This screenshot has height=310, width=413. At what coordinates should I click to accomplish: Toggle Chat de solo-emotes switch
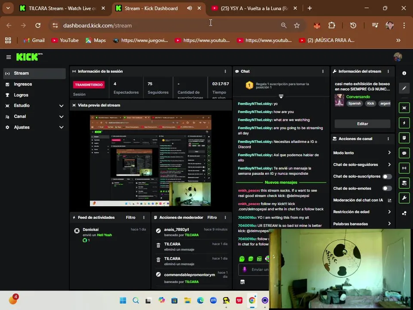click(x=387, y=188)
